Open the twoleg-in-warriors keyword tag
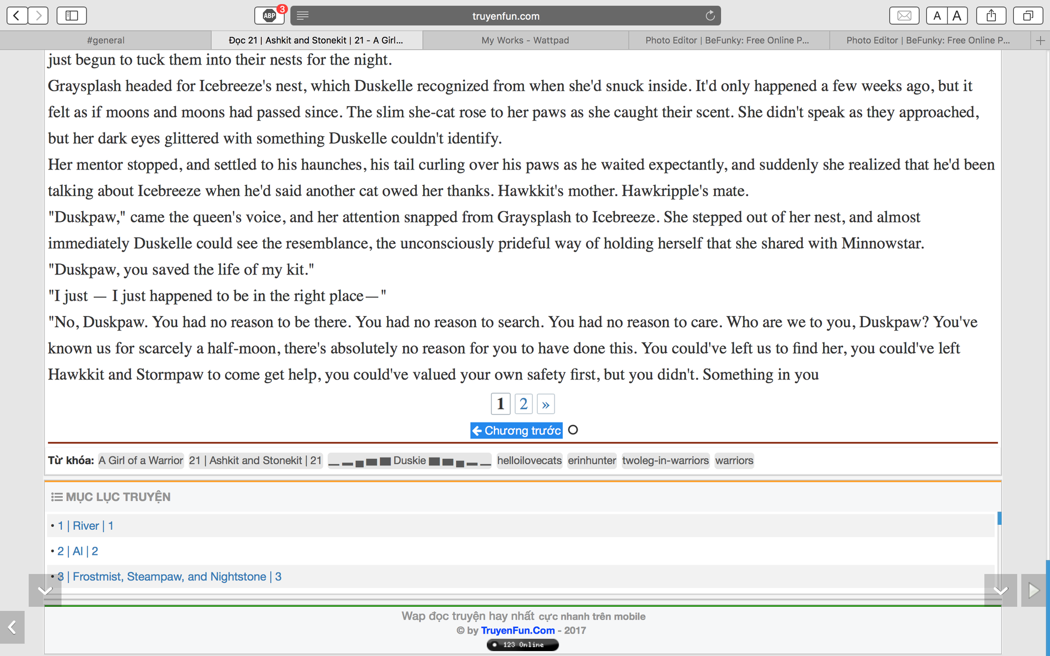This screenshot has height=656, width=1050. point(666,461)
